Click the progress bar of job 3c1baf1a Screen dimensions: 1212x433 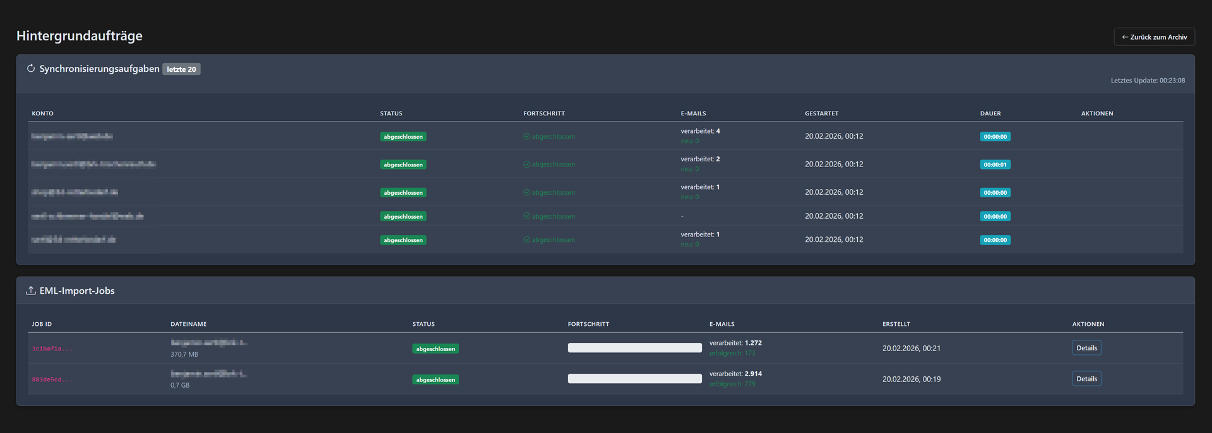634,348
